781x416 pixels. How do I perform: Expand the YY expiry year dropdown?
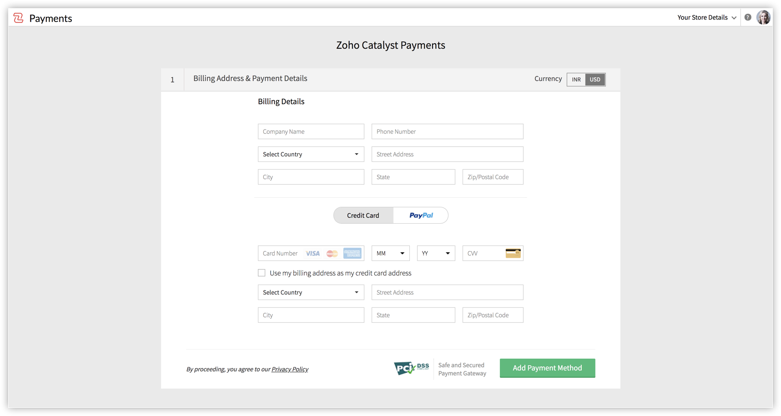coord(436,253)
